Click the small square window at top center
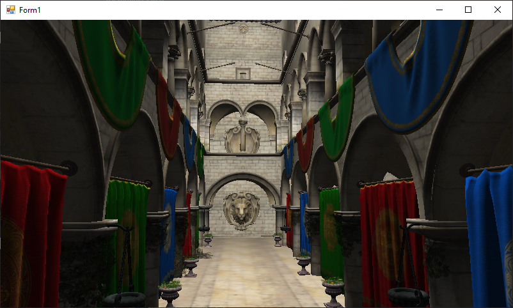The height and width of the screenshot is (308, 513). click(242, 73)
